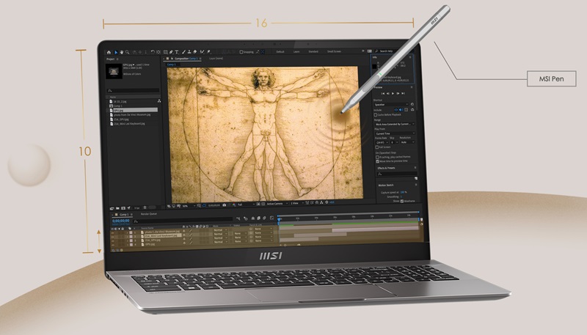Switch to Learn workspace
This screenshot has height=335, width=587.
coord(296,51)
